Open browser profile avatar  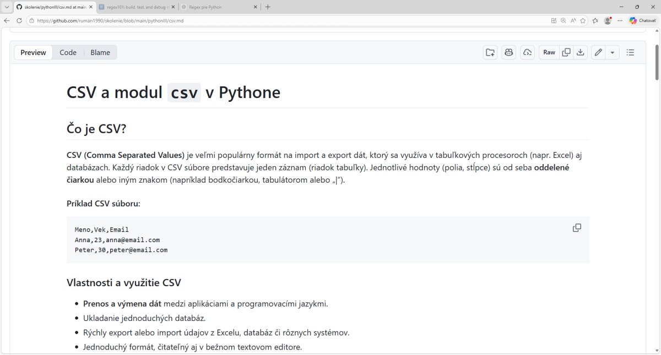608,20
